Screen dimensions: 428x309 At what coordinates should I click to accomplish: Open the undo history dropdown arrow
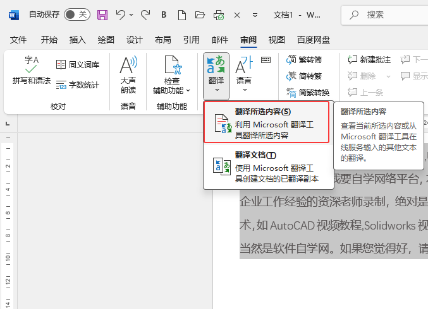pos(131,15)
